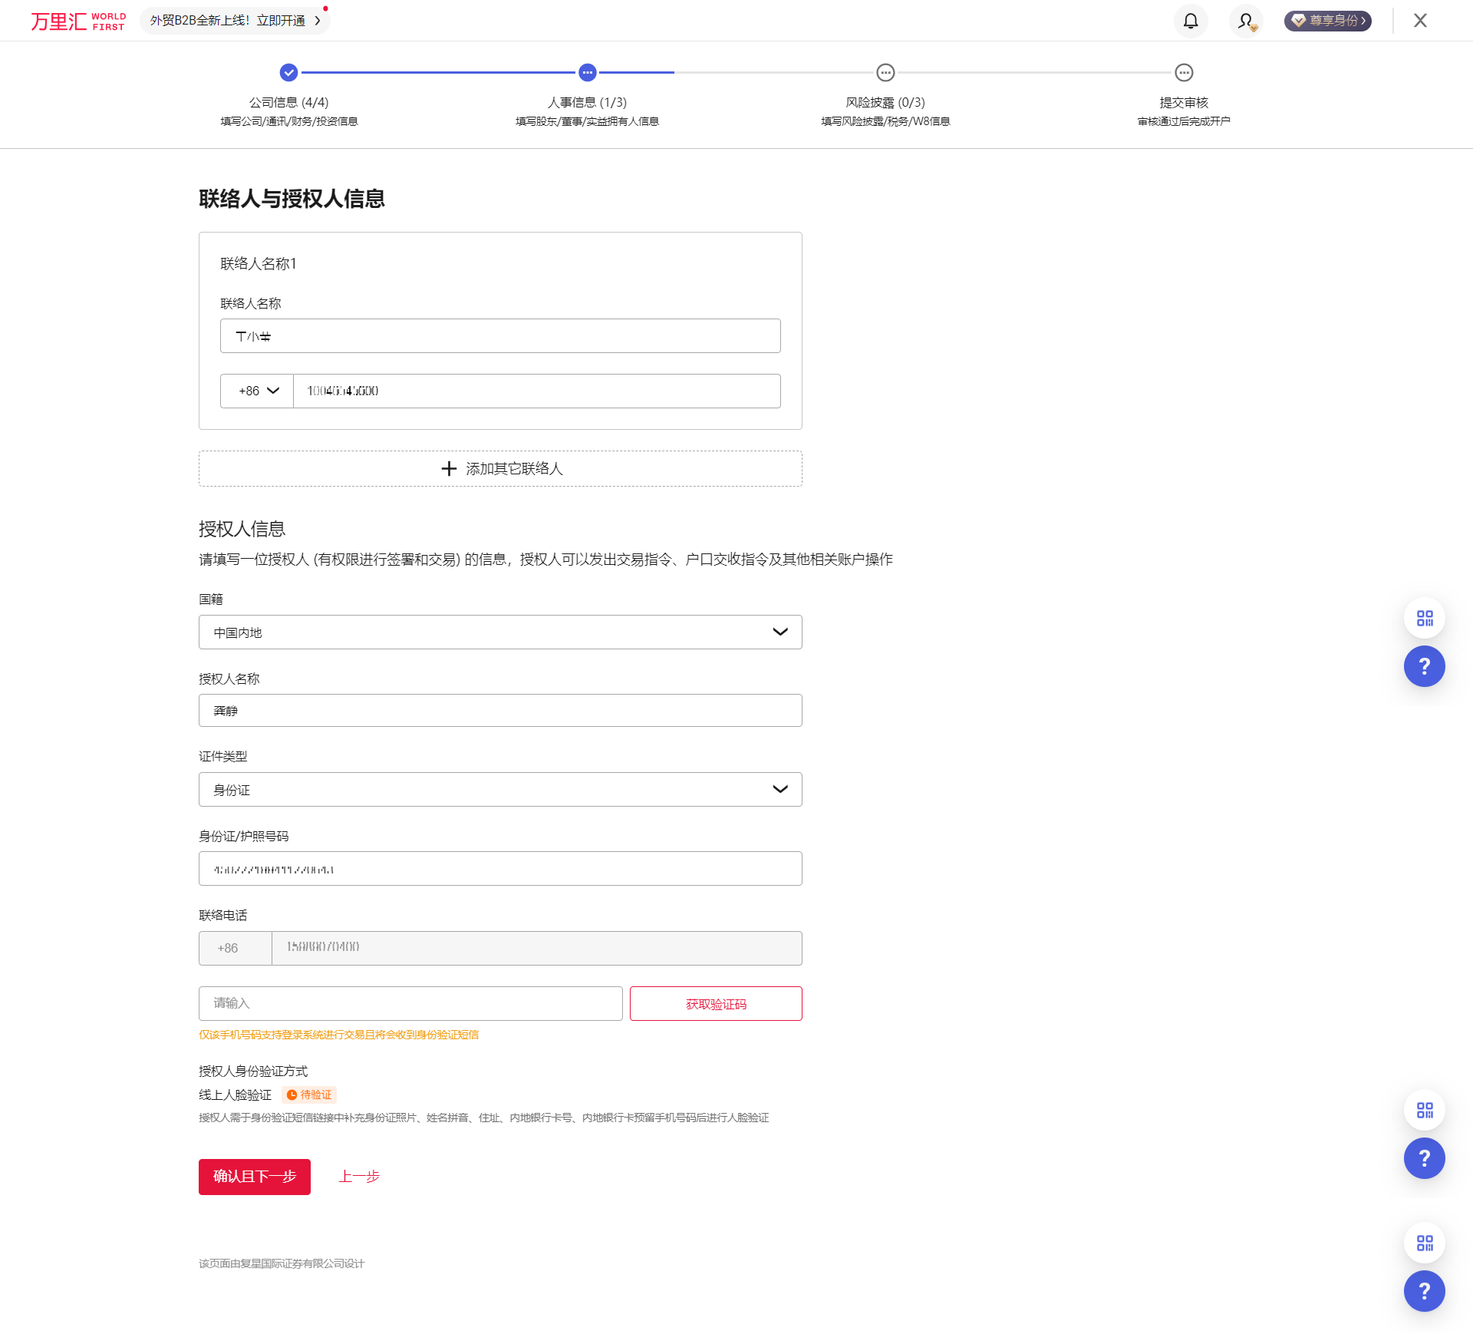The width and height of the screenshot is (1473, 1334).
Task: Click 添加其它联络人 button
Action: coord(500,468)
